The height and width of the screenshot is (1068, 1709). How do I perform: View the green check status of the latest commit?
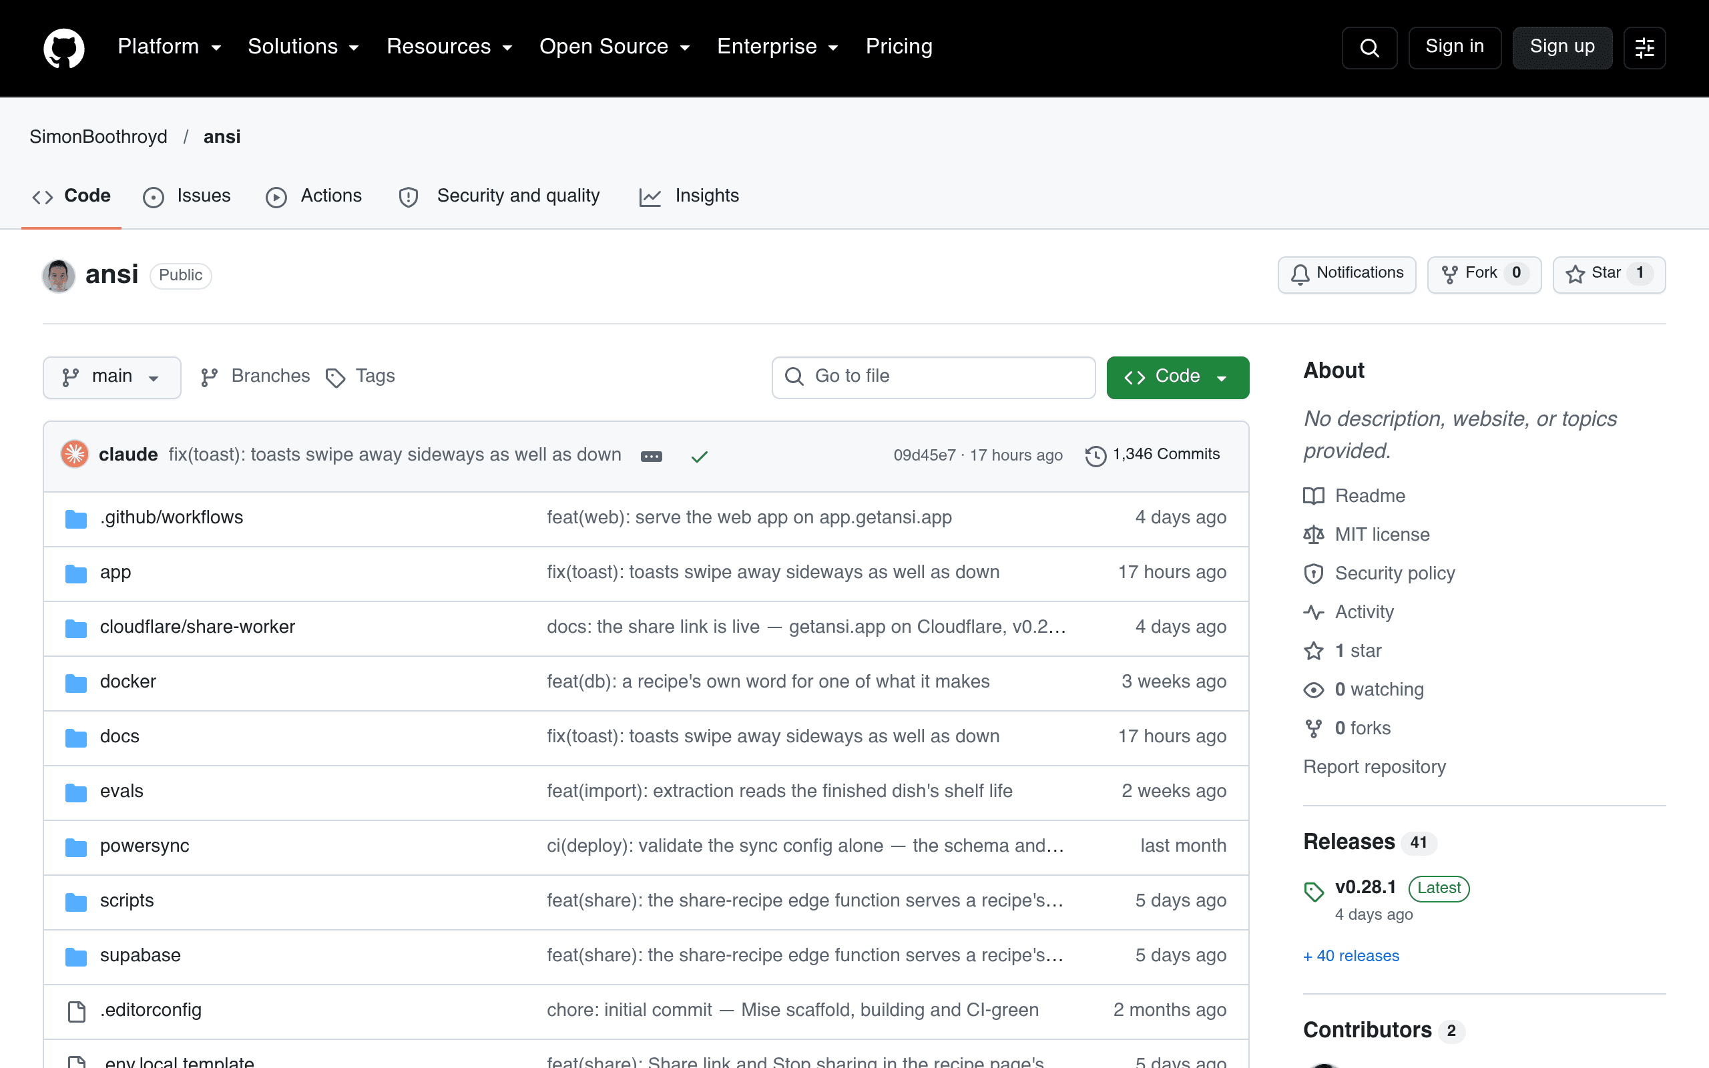699,457
